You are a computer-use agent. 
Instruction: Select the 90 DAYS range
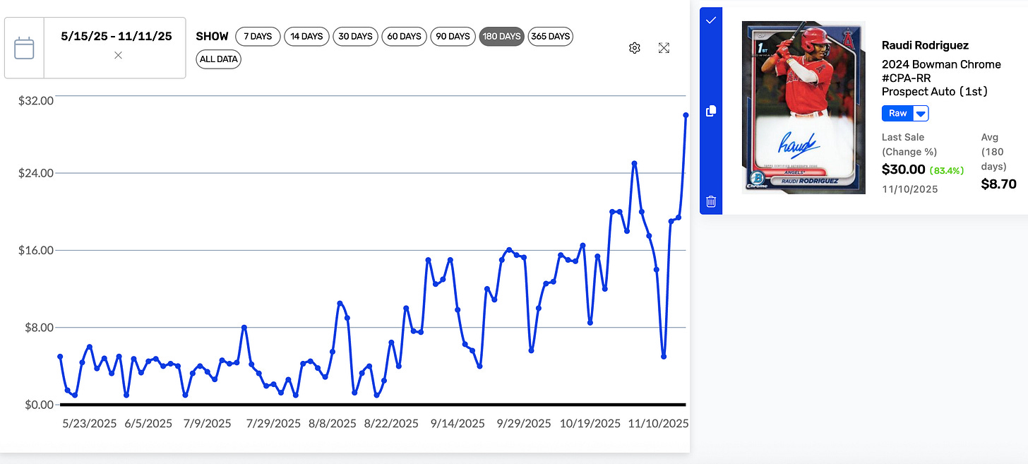[x=453, y=37]
